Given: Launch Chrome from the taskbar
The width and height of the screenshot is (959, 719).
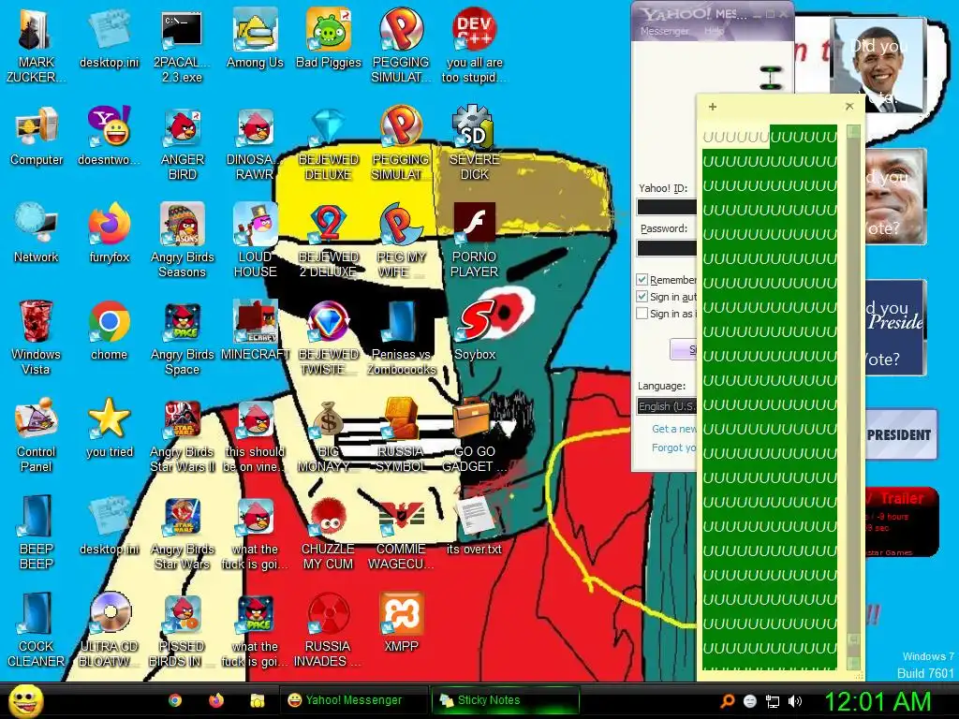Looking at the screenshot, I should 175,700.
